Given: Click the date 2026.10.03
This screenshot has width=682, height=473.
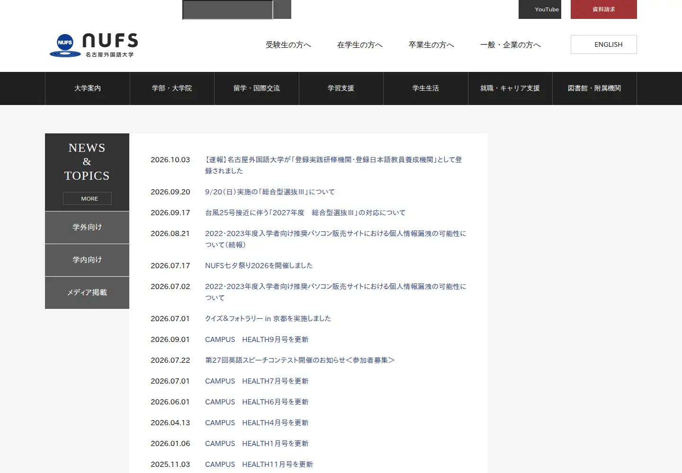Looking at the screenshot, I should coord(170,160).
